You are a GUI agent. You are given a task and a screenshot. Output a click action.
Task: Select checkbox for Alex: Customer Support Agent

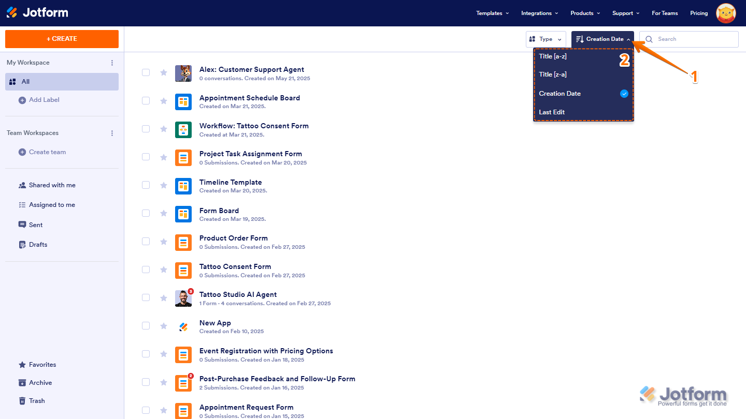click(x=146, y=72)
